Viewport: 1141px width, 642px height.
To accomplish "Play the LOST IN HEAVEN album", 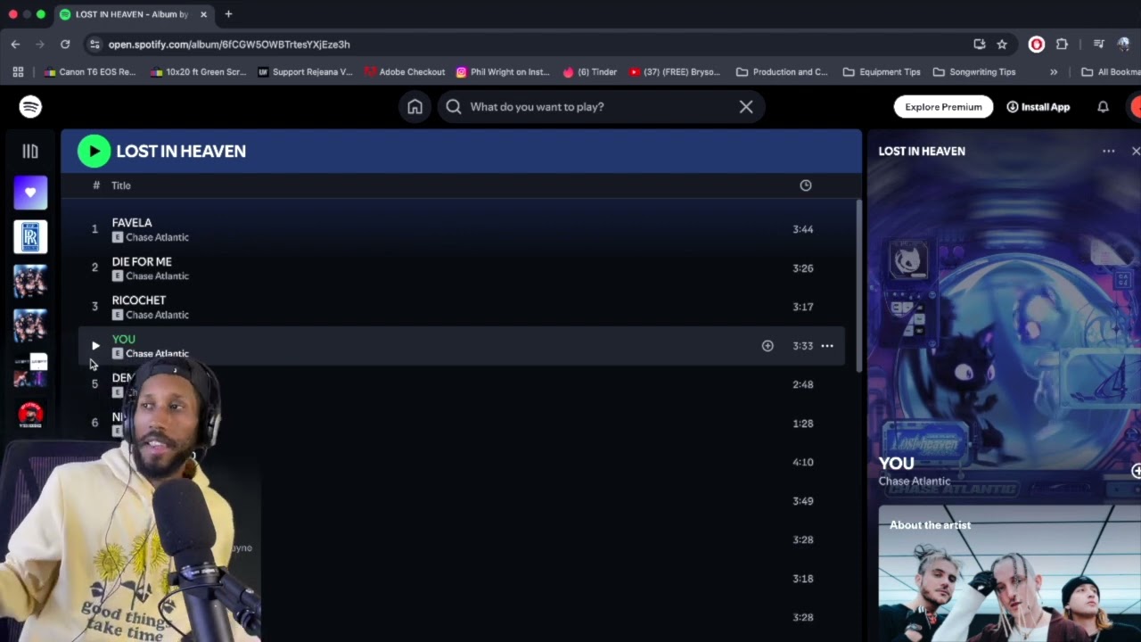I will (x=94, y=151).
